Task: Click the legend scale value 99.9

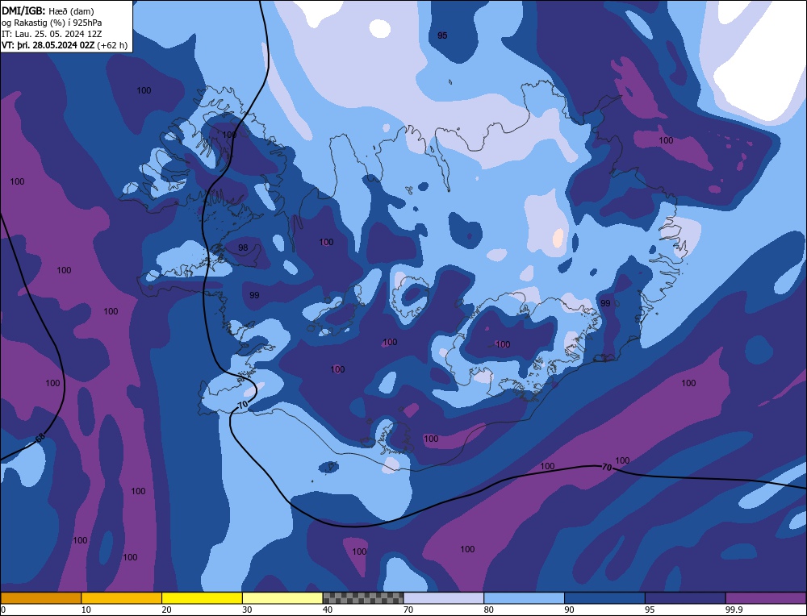Action: (734, 610)
